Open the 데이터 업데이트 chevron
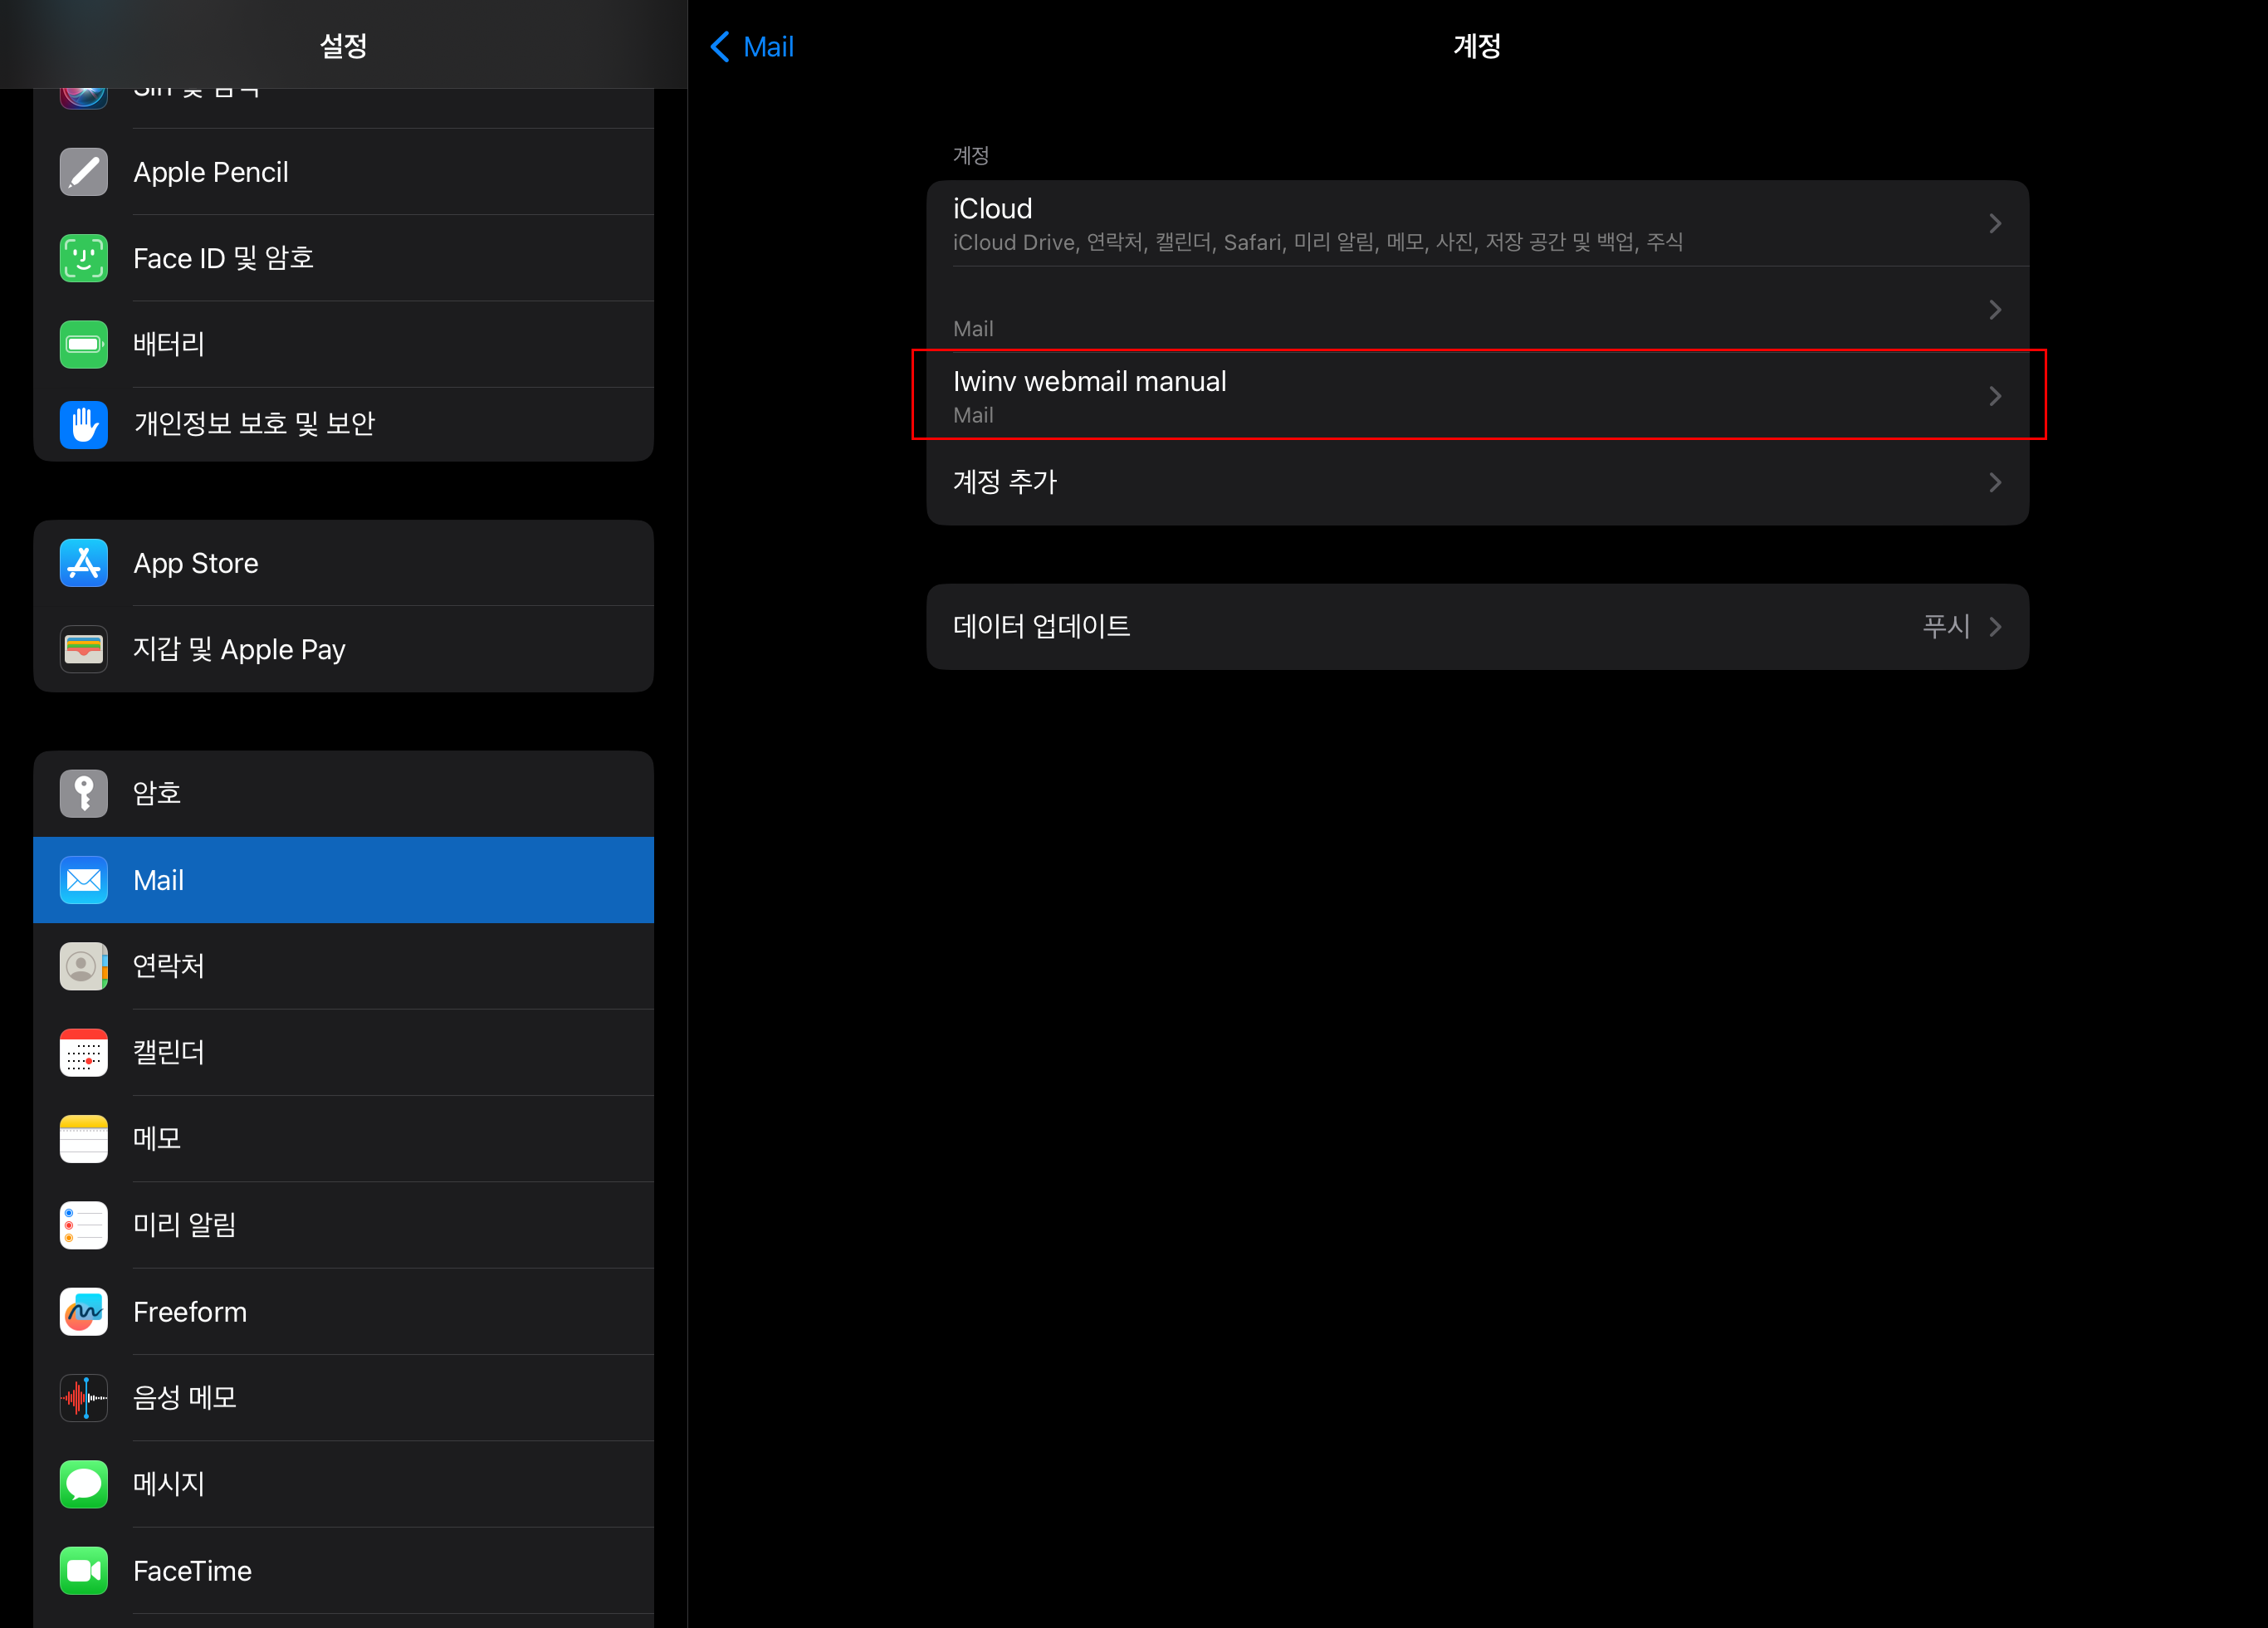Screen dimensions: 2268x1628 click(1995, 627)
